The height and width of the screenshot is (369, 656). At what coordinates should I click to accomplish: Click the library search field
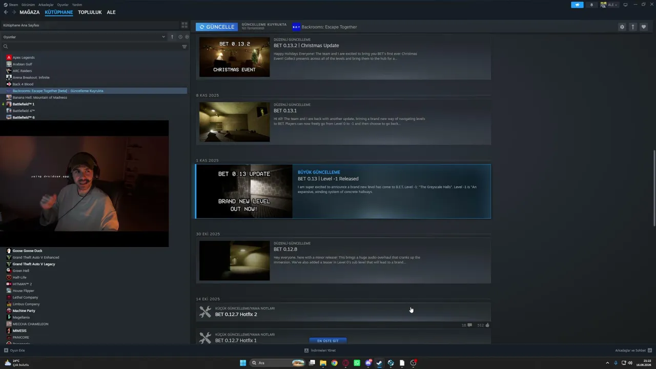(x=92, y=47)
